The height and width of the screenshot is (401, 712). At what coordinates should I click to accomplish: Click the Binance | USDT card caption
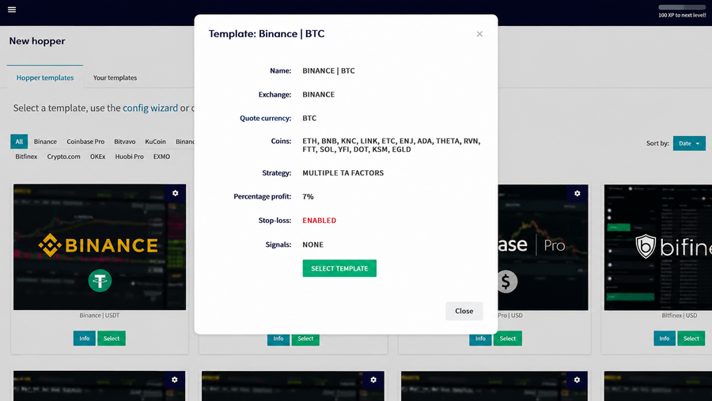coord(100,315)
